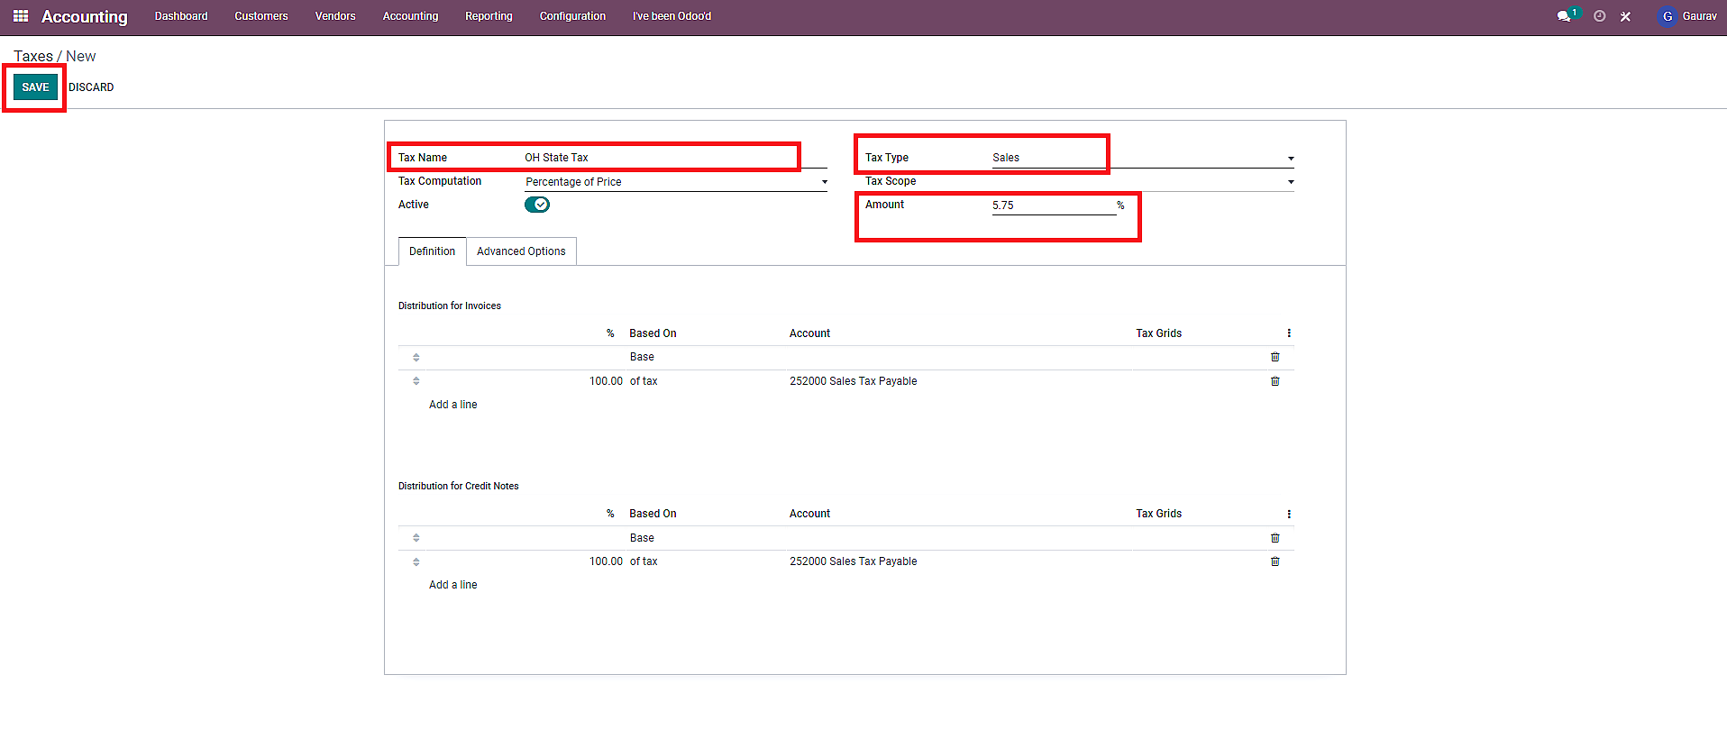
Task: Add a line under Distribution for Invoices
Action: coord(452,405)
